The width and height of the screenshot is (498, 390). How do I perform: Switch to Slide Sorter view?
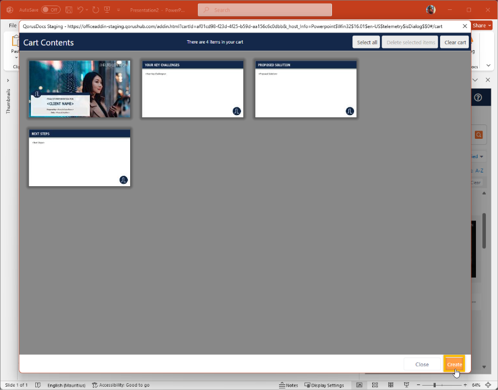[374, 384]
